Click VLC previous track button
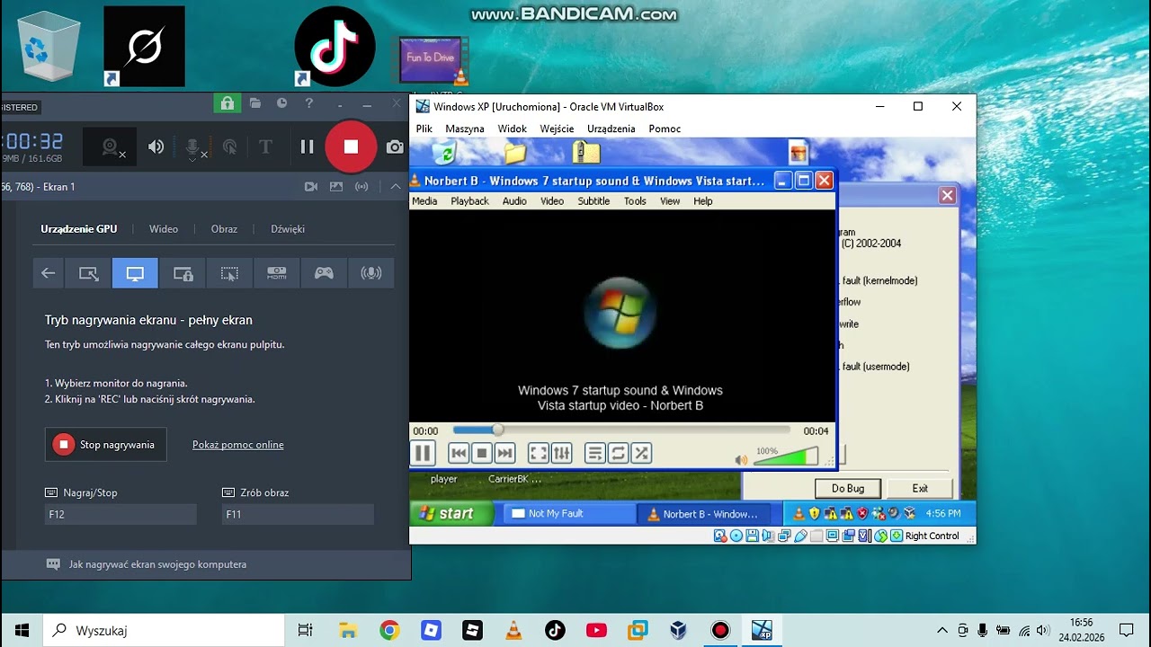1151x647 pixels. 459,454
